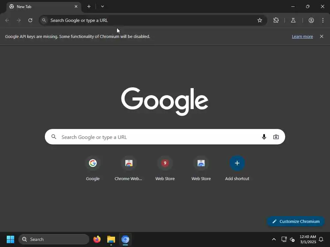Click the Google search box
The height and width of the screenshot is (247, 330).
165,137
